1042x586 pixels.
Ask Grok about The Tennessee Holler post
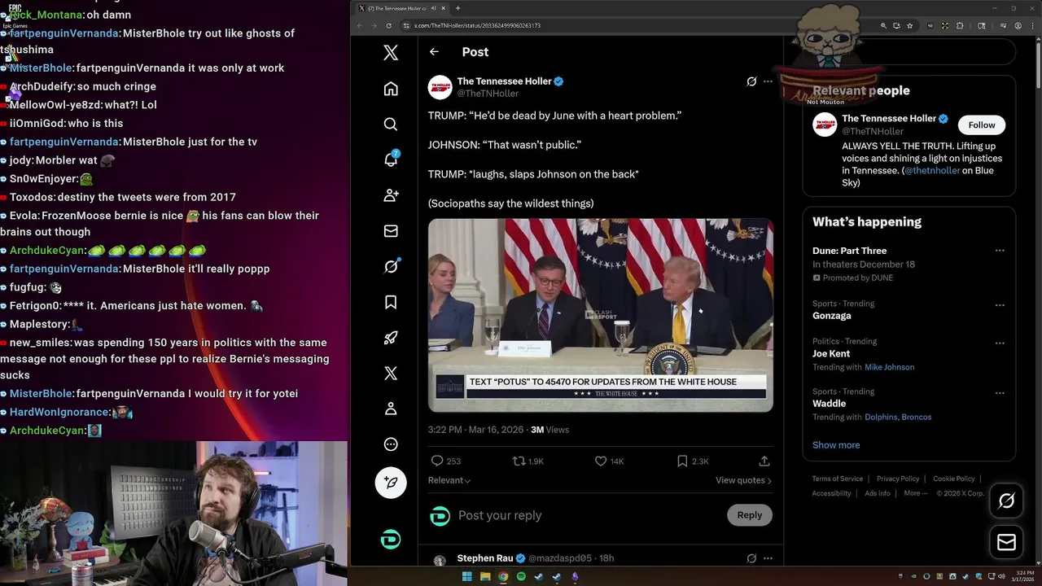[x=751, y=81]
